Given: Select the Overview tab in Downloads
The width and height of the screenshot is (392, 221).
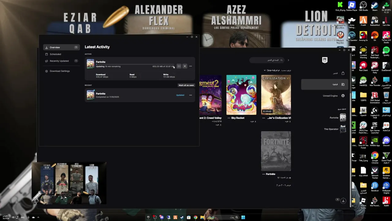Looking at the screenshot, I should pos(61,47).
